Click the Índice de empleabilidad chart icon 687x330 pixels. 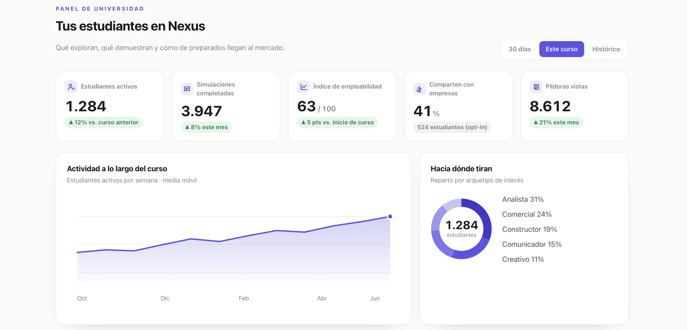(x=304, y=87)
